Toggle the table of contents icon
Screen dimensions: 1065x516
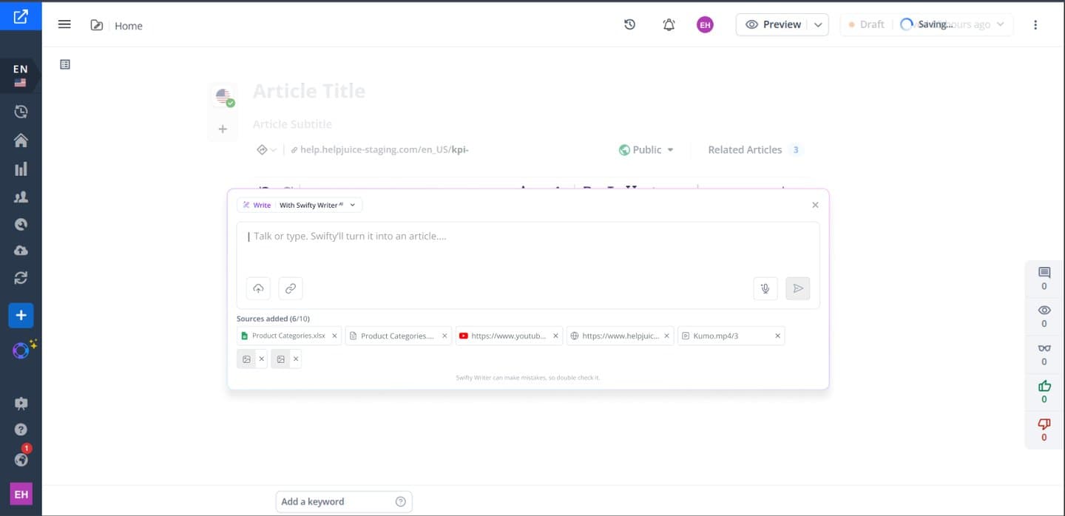click(x=65, y=64)
